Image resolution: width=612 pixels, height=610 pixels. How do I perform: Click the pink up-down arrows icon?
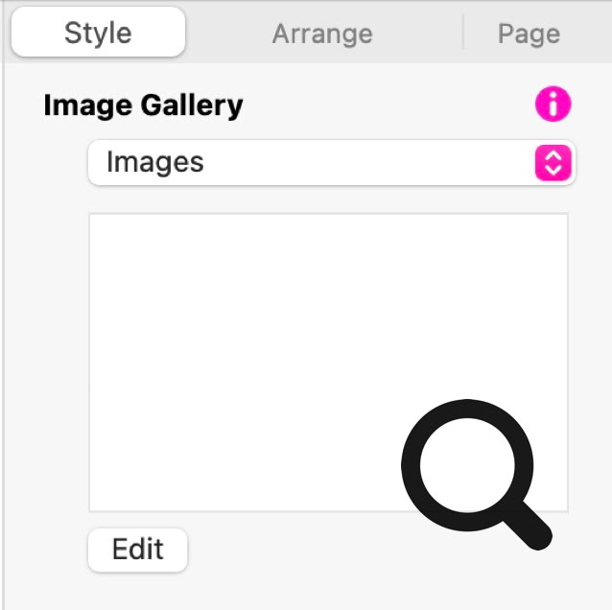(x=553, y=163)
